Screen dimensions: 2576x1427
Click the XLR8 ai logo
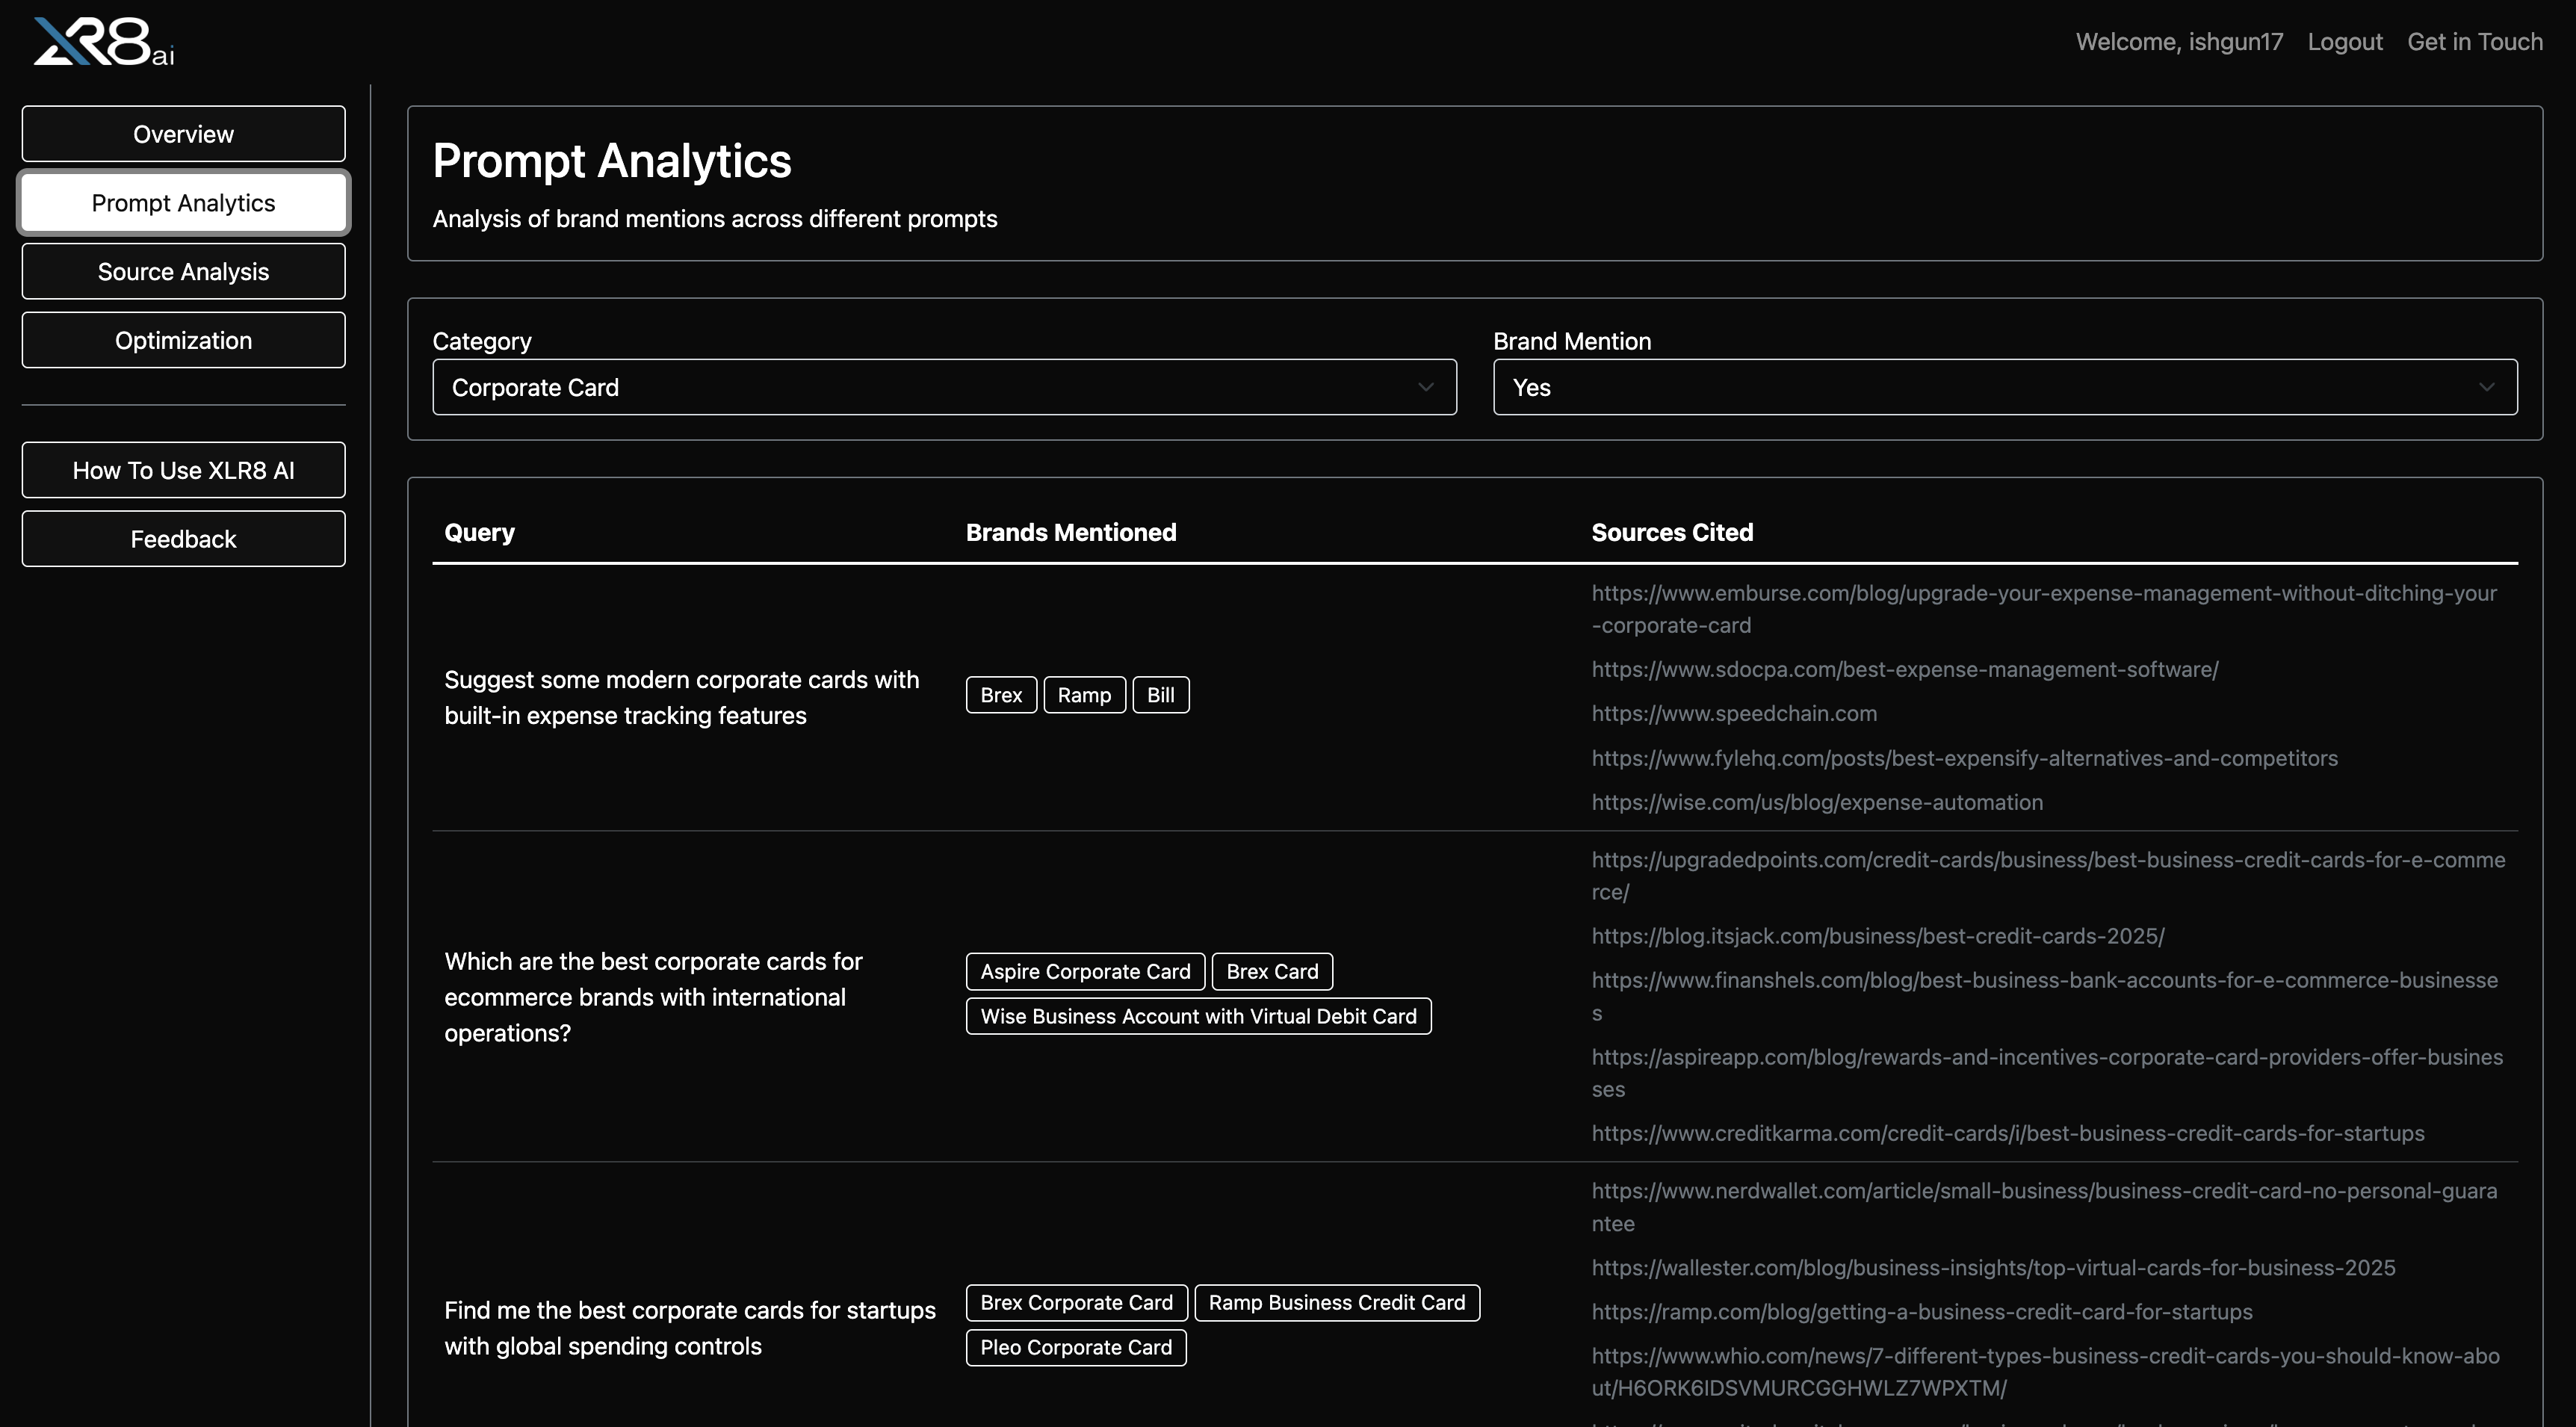click(x=104, y=42)
